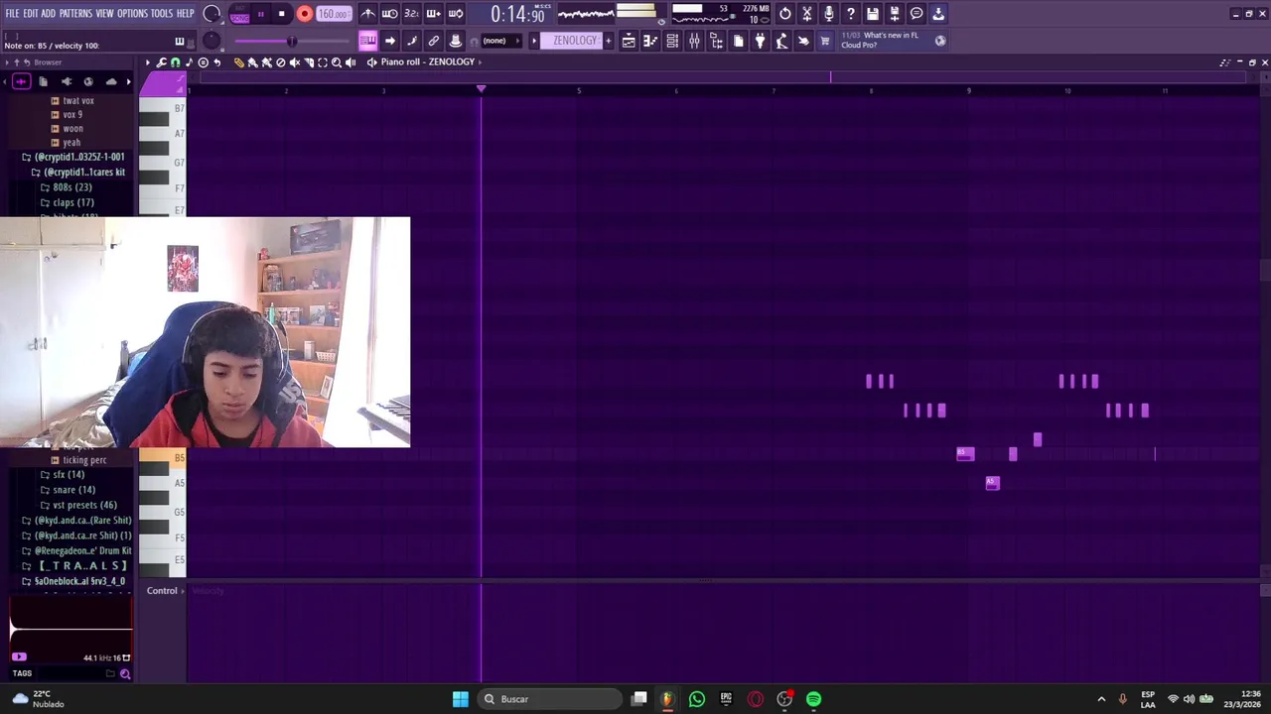Click the undo history circular arrow icon
This screenshot has height=714, width=1271.
pyautogui.click(x=785, y=14)
